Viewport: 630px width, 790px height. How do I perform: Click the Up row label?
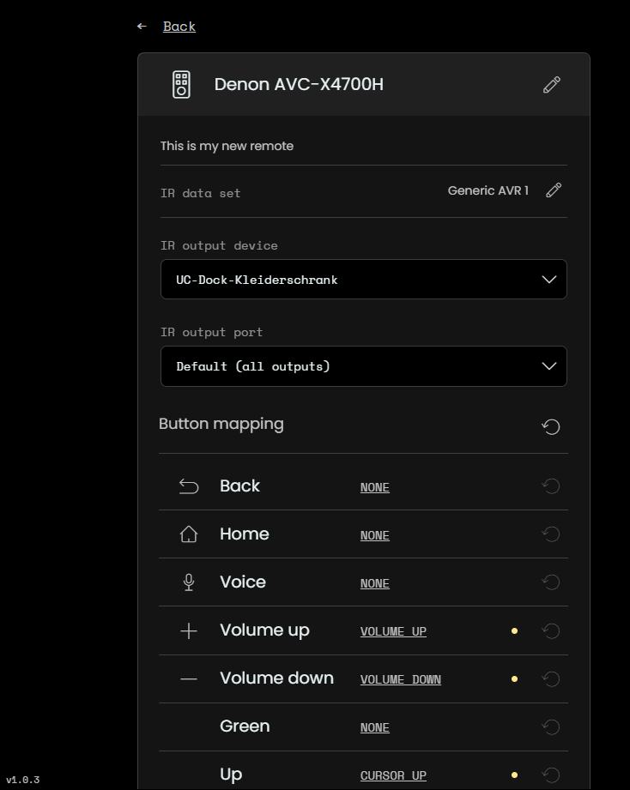tap(231, 775)
